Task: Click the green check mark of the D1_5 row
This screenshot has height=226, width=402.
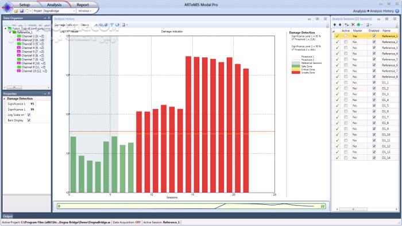Action: click(x=338, y=106)
